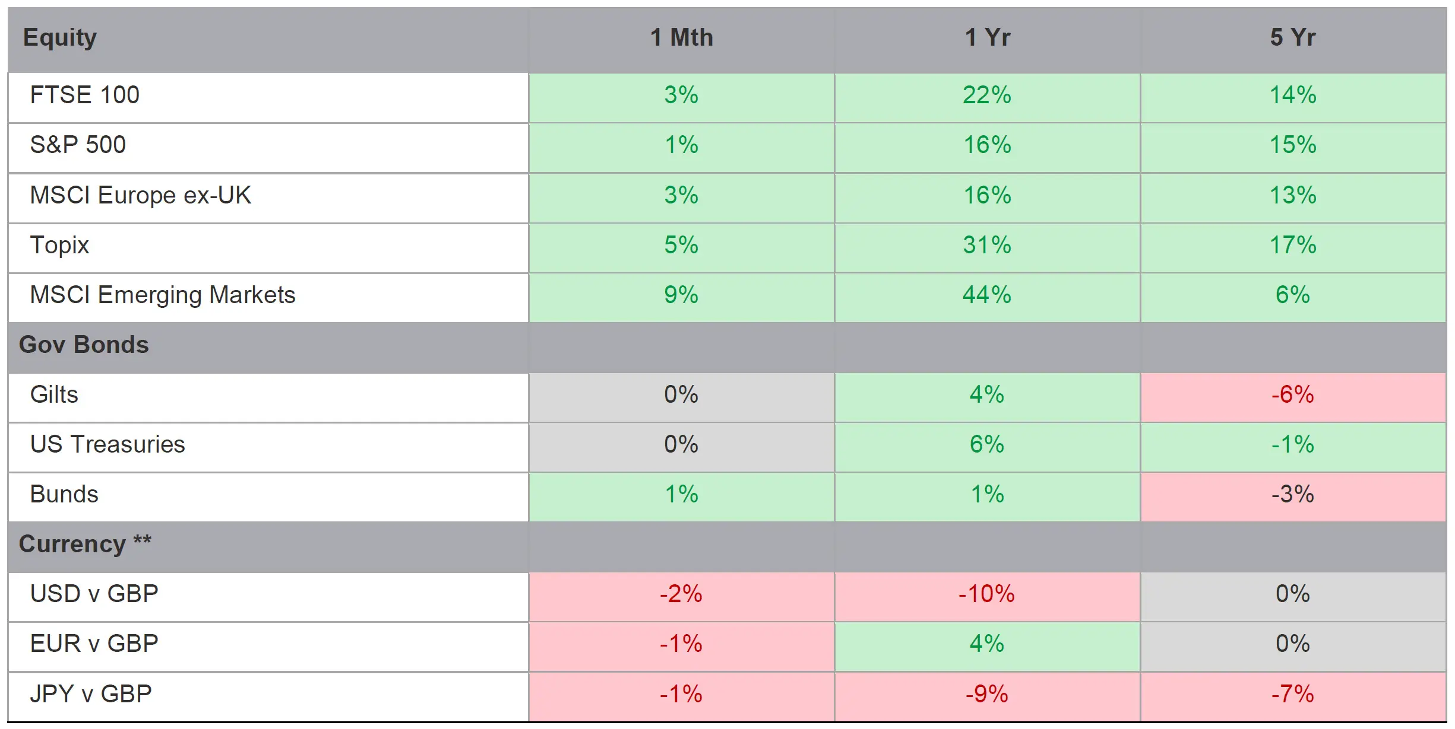Select the 5 Yr column header
This screenshot has width=1455, height=729.
1293,38
